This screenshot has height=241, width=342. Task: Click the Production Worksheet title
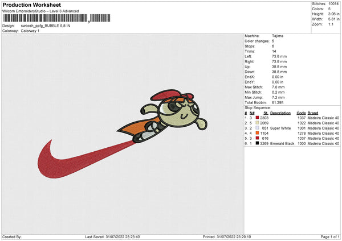pyautogui.click(x=31, y=5)
